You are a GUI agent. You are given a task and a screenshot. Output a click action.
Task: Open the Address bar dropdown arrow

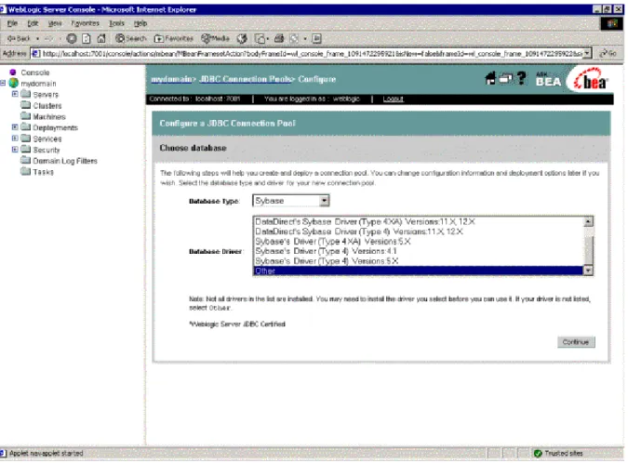click(587, 53)
